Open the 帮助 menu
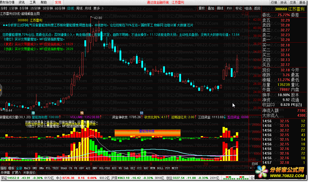The height and width of the screenshot is (182, 309). click(x=44, y=2)
